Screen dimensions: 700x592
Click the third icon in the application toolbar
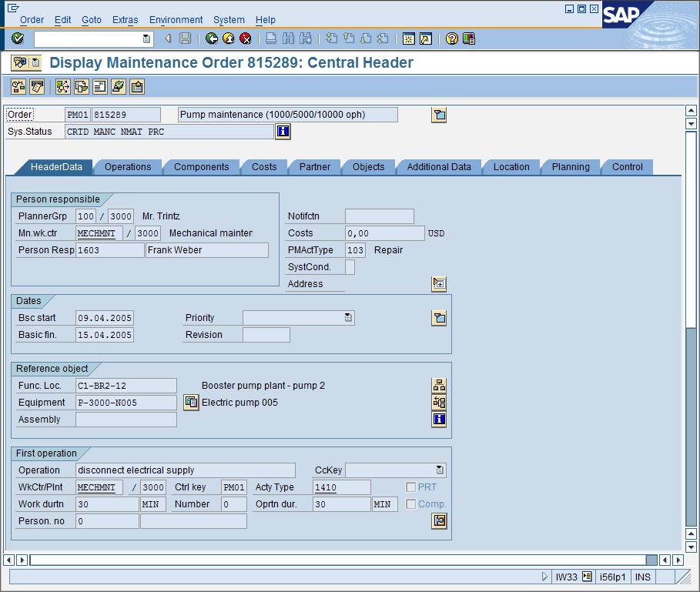pos(63,86)
